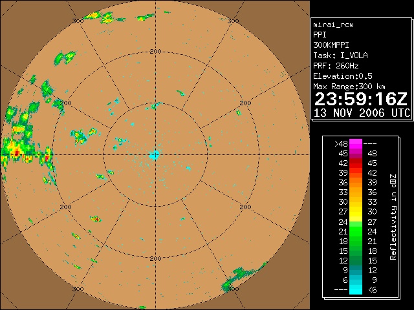Click the ">48" legend label

[x=341, y=144]
